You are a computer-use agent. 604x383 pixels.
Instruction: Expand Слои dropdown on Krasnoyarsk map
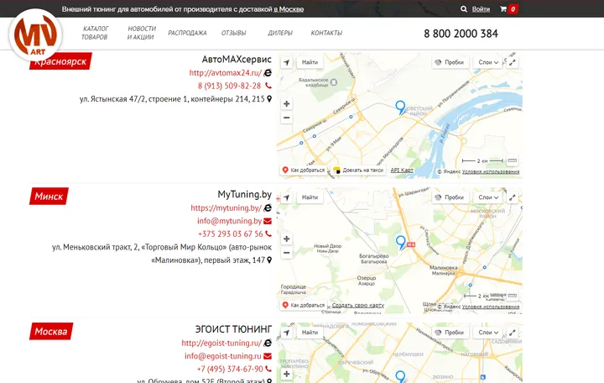pos(488,62)
